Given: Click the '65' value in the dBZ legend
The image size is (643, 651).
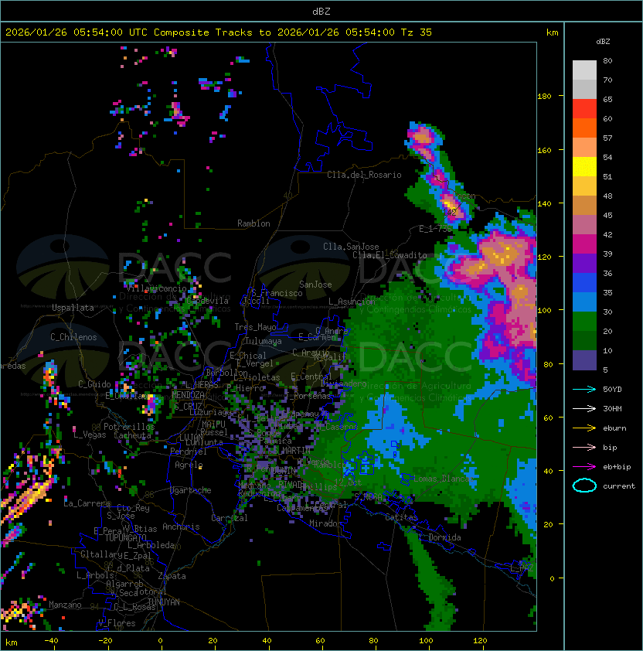Looking at the screenshot, I should pyautogui.click(x=607, y=99).
